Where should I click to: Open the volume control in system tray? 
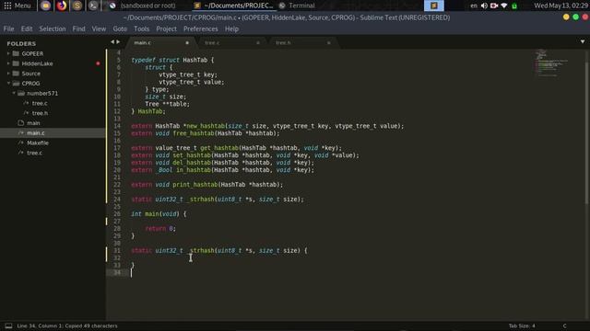tap(484, 6)
